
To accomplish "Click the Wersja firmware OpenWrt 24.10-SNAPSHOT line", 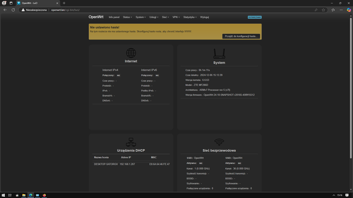I will pos(220,95).
